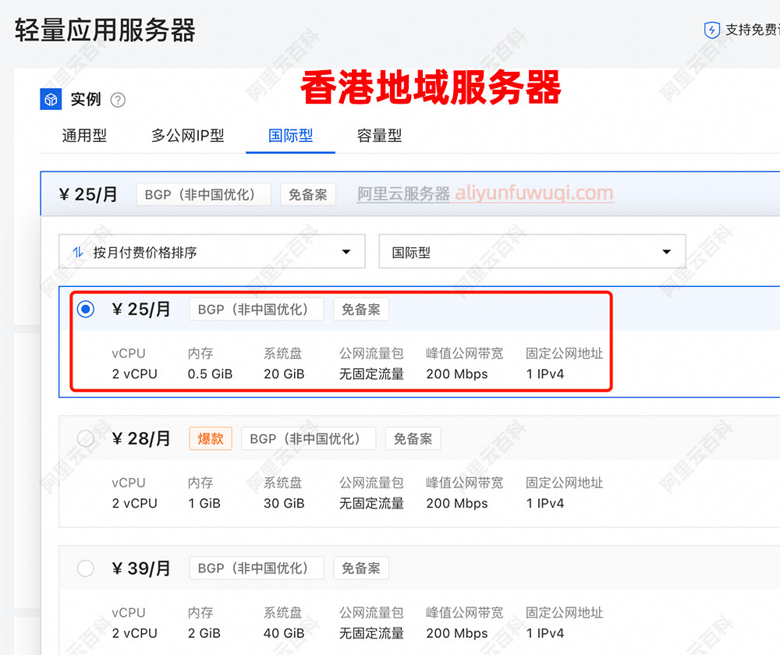Click the shield icon beside 支持免费

pos(712,30)
